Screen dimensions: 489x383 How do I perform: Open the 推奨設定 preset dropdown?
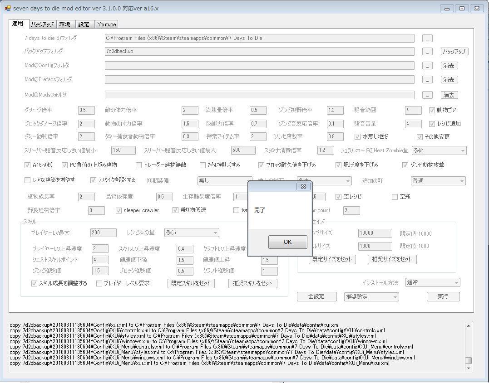[371, 297]
